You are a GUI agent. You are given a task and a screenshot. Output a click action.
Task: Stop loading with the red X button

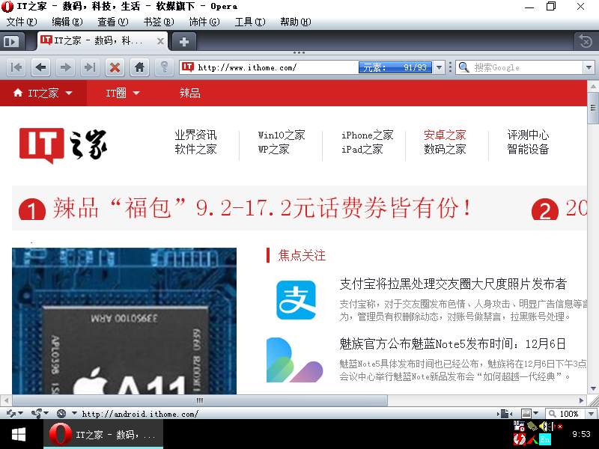click(x=115, y=67)
